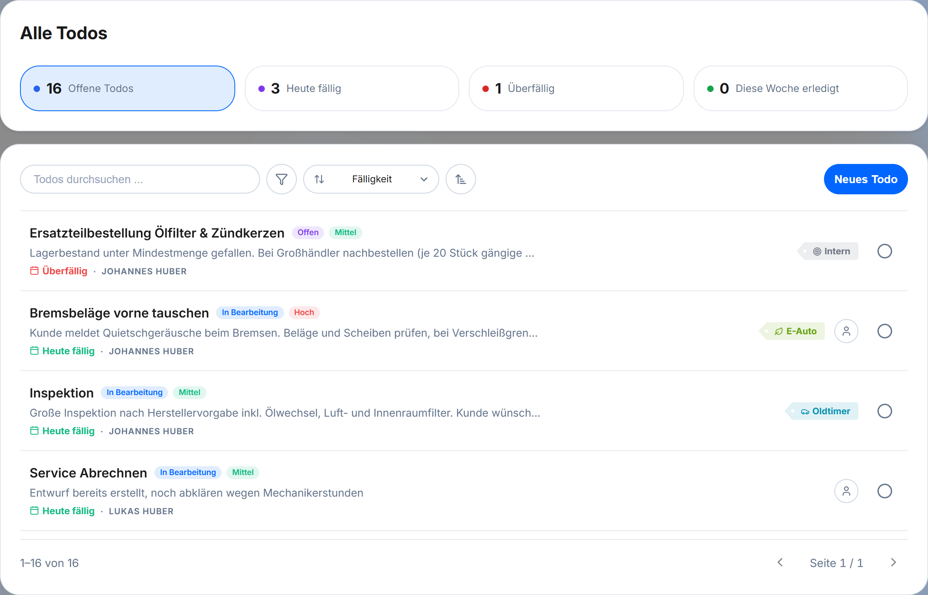The height and width of the screenshot is (595, 928).
Task: Mark Bremsbeläge vorne tauschen as done
Action: click(x=885, y=331)
